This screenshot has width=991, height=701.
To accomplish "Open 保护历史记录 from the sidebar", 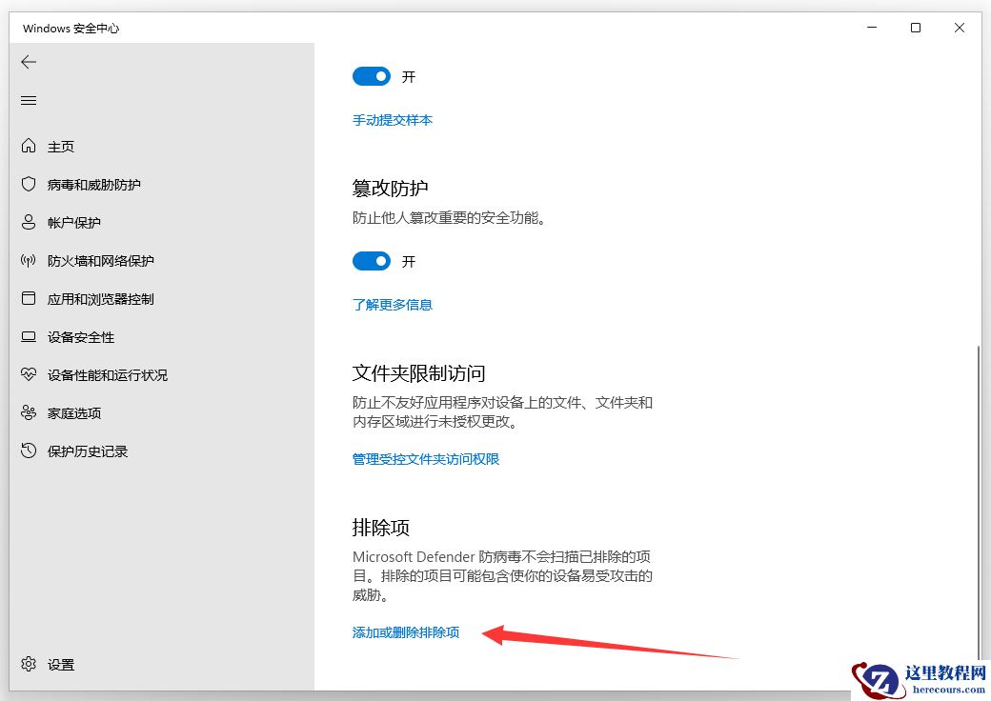I will [89, 451].
